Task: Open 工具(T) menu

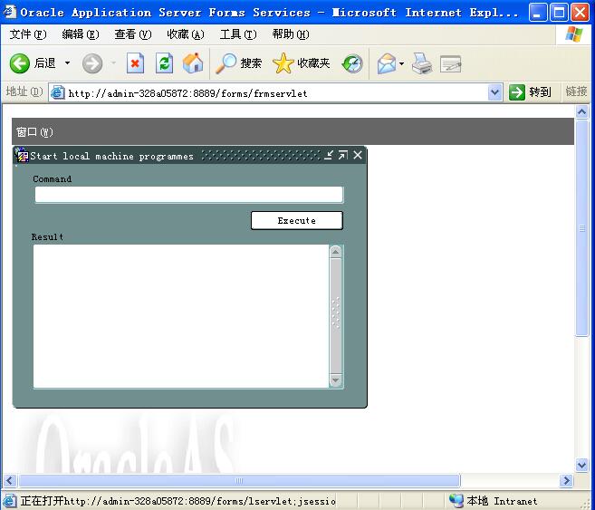Action: 238,34
